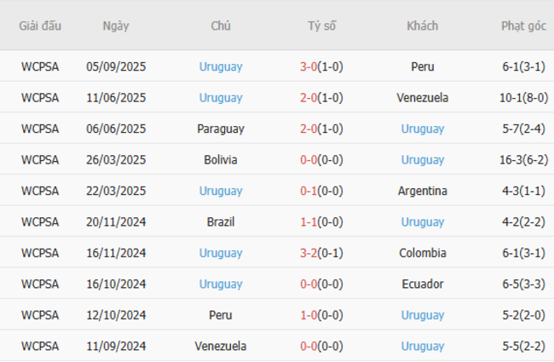
Task: Open the 3-2 score of Uruguay vs Colombia
Action: tap(308, 253)
